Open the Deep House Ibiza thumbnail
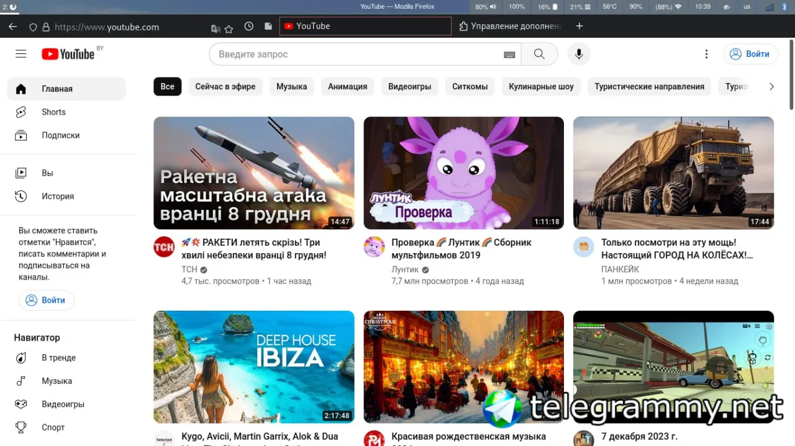 pyautogui.click(x=254, y=367)
